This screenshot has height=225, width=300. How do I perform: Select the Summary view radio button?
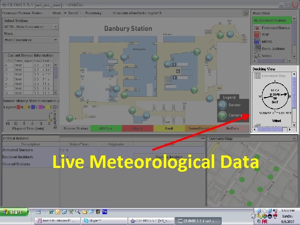point(82,13)
